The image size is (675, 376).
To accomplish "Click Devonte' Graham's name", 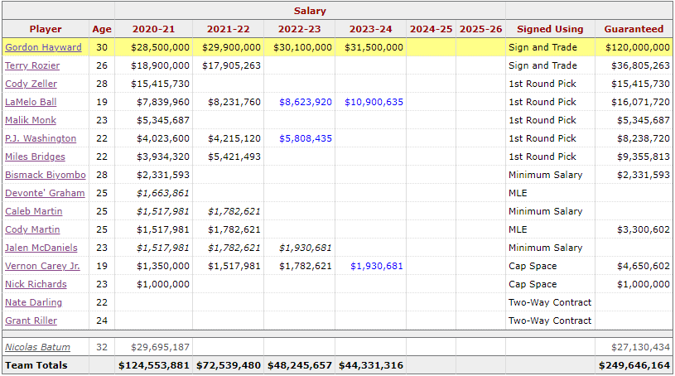I will [45, 193].
